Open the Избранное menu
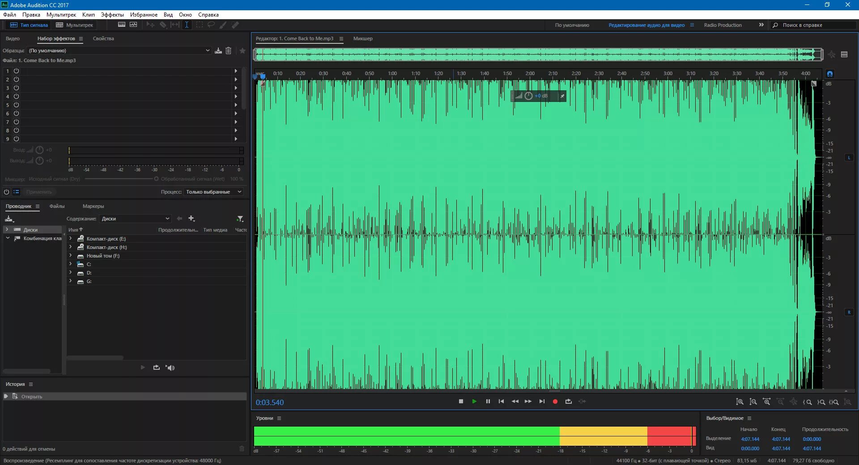This screenshot has height=465, width=859. point(144,15)
